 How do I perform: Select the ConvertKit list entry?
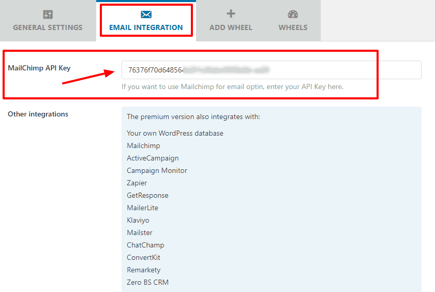coord(143,258)
